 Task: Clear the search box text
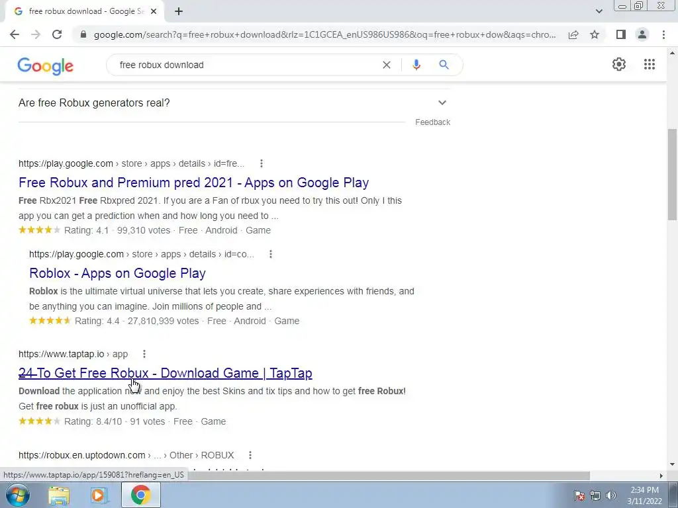point(387,65)
